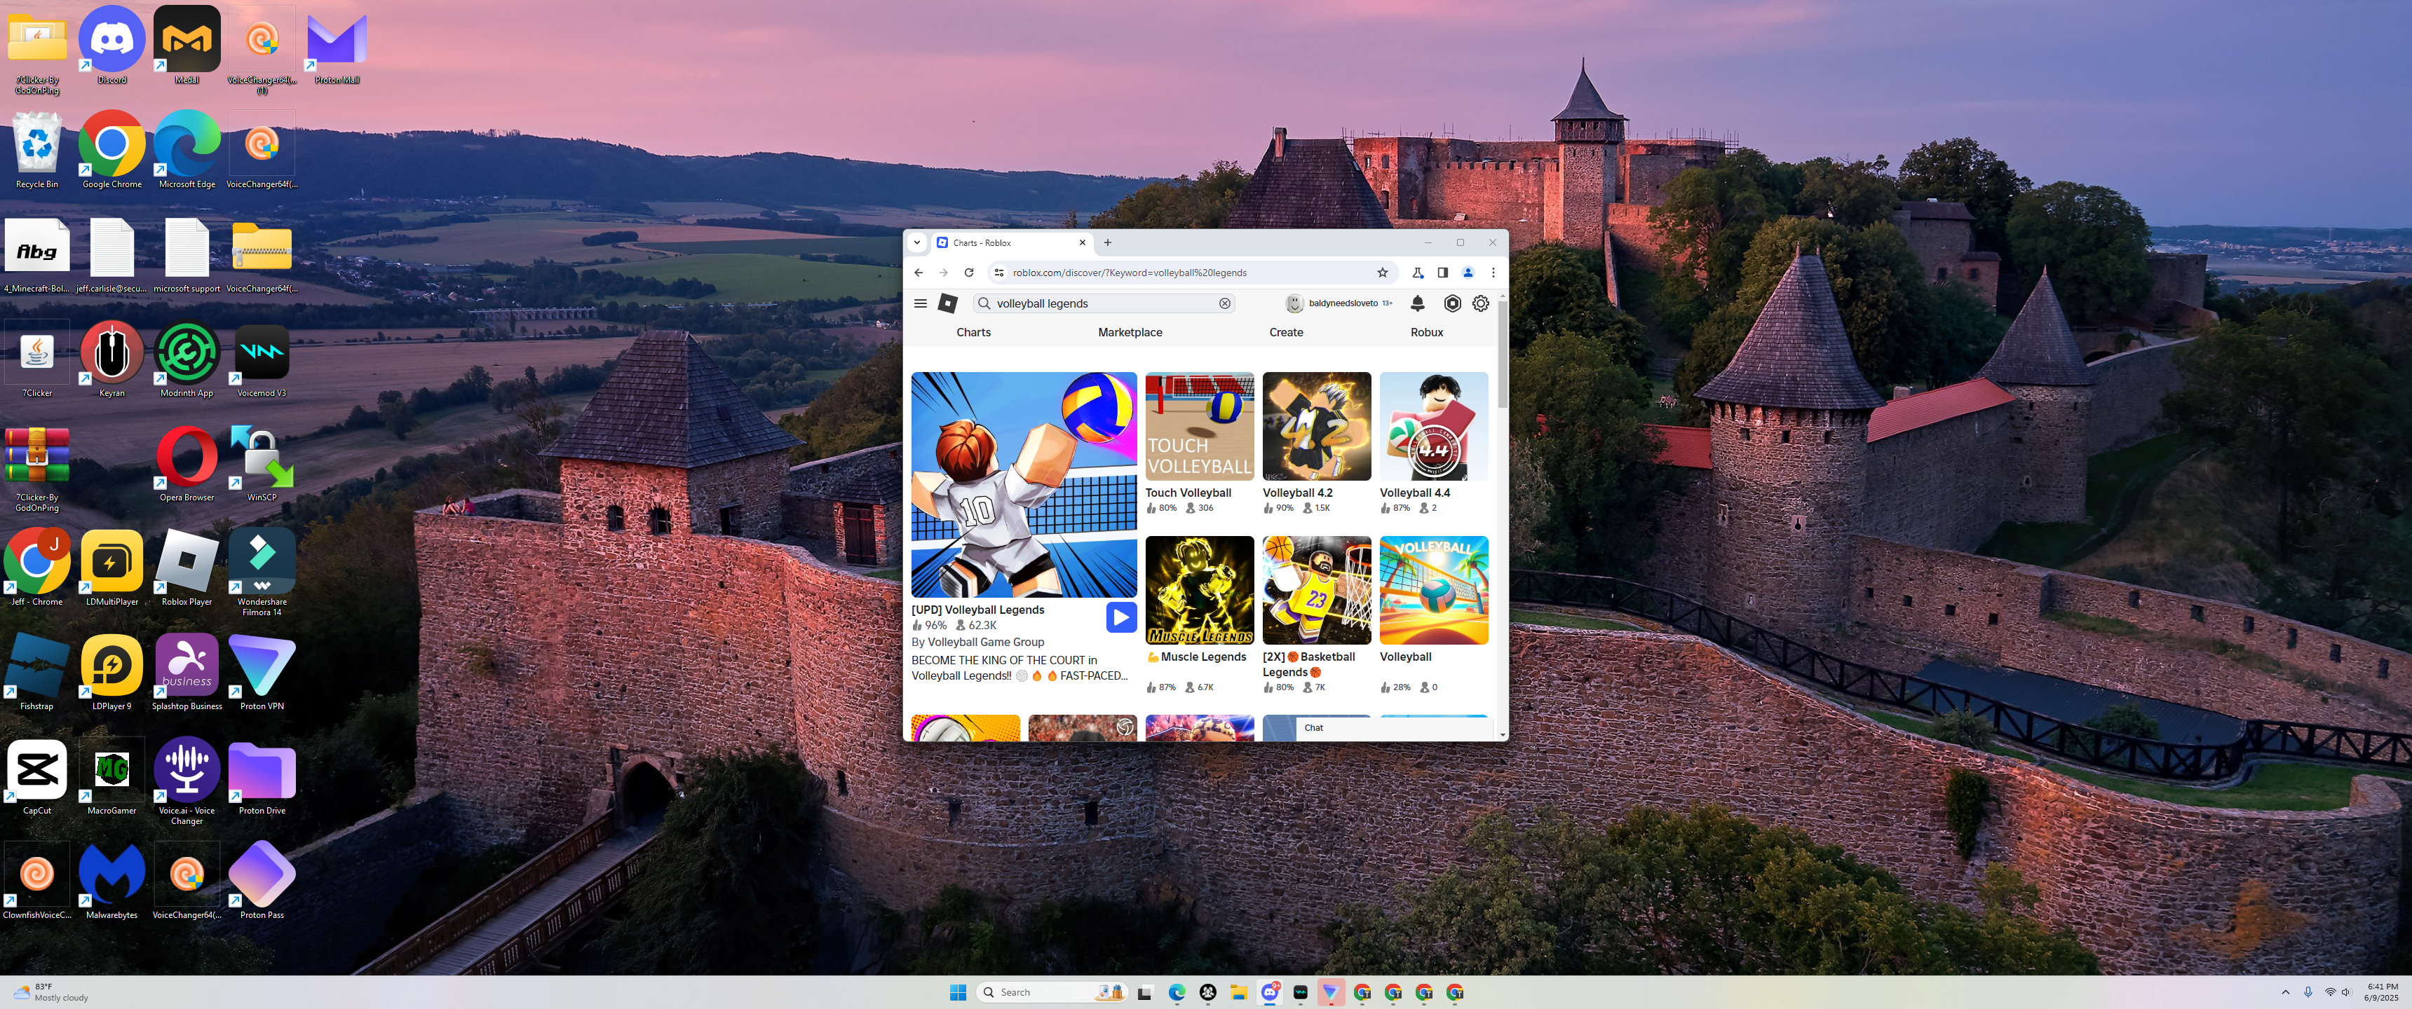Go to the Marketplace tab
Screen dimensions: 2412x1009
tap(1129, 332)
